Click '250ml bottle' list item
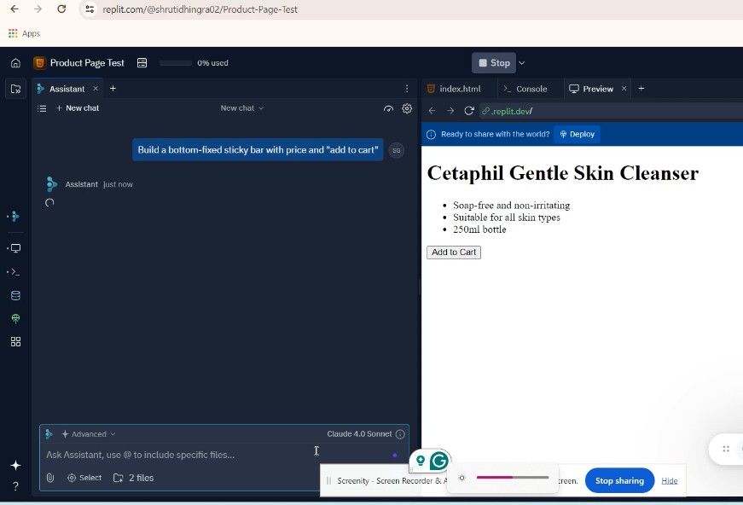The width and height of the screenshot is (743, 505). [x=479, y=229]
